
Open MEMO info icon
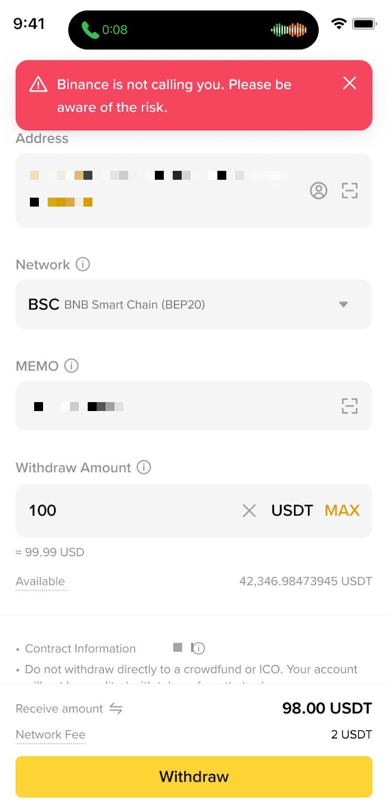pyautogui.click(x=71, y=365)
